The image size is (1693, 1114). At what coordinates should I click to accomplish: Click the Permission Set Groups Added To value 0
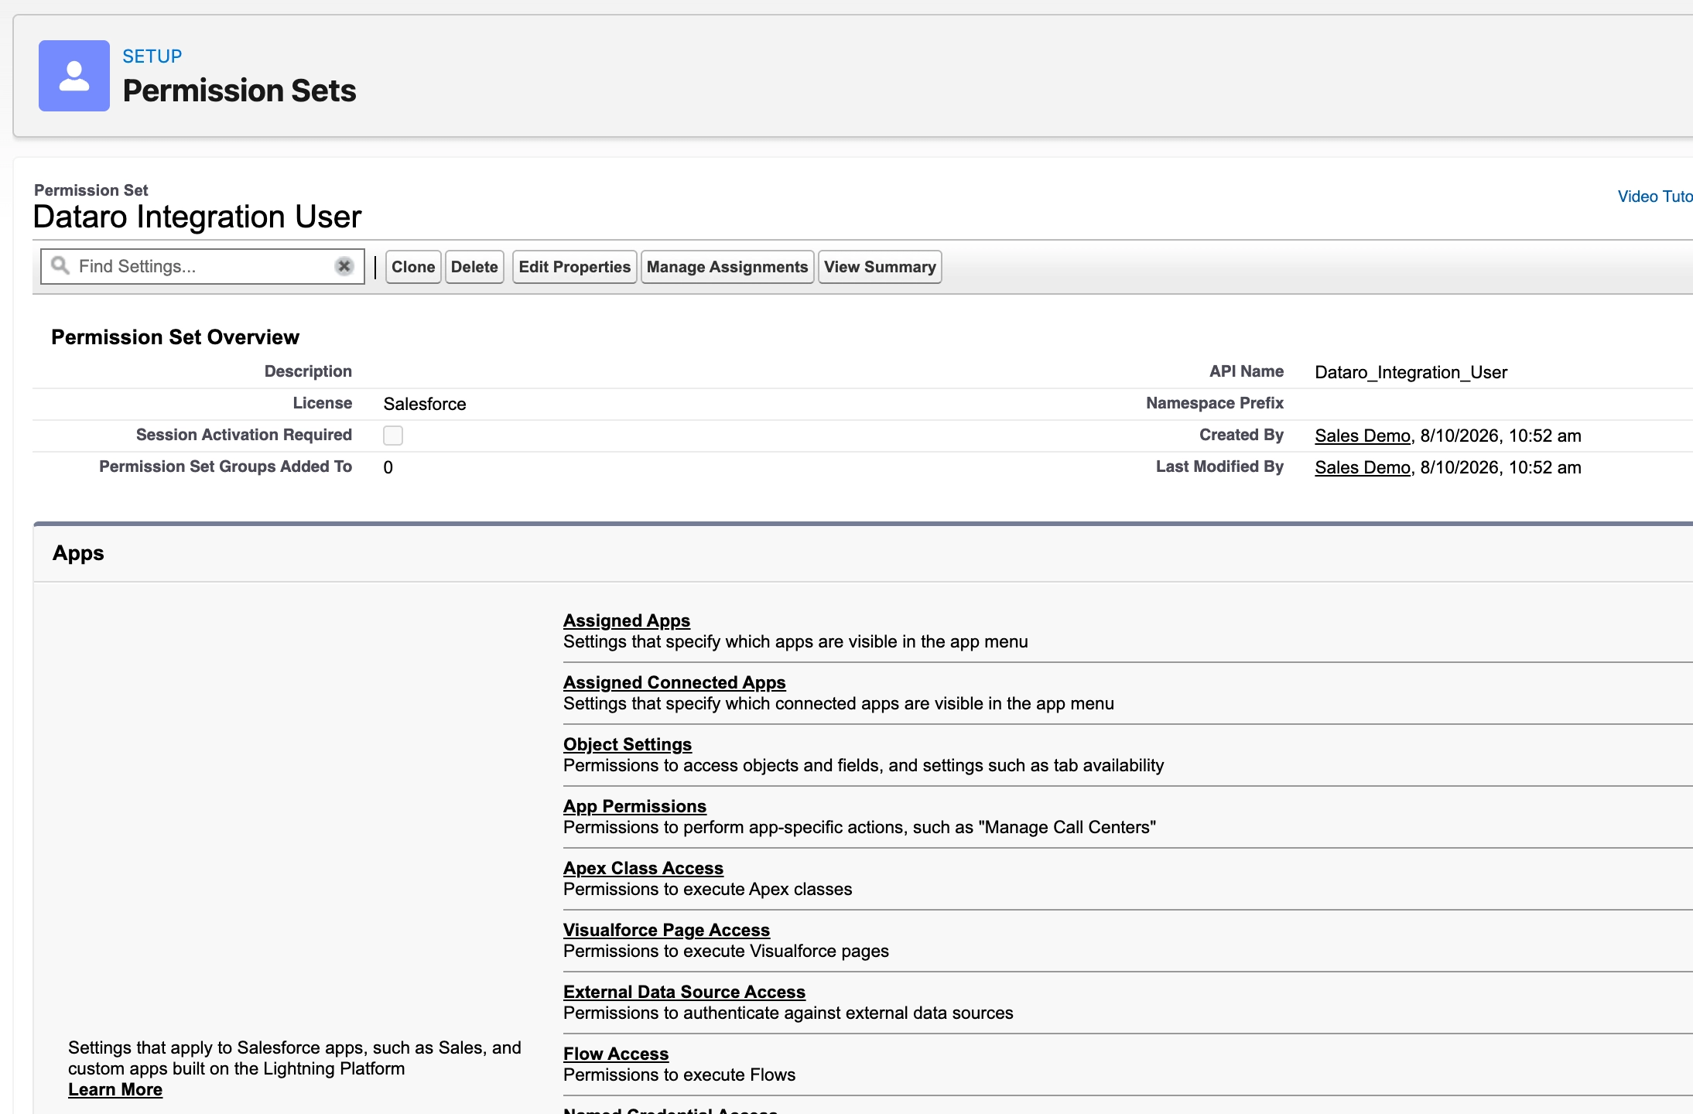coord(388,467)
